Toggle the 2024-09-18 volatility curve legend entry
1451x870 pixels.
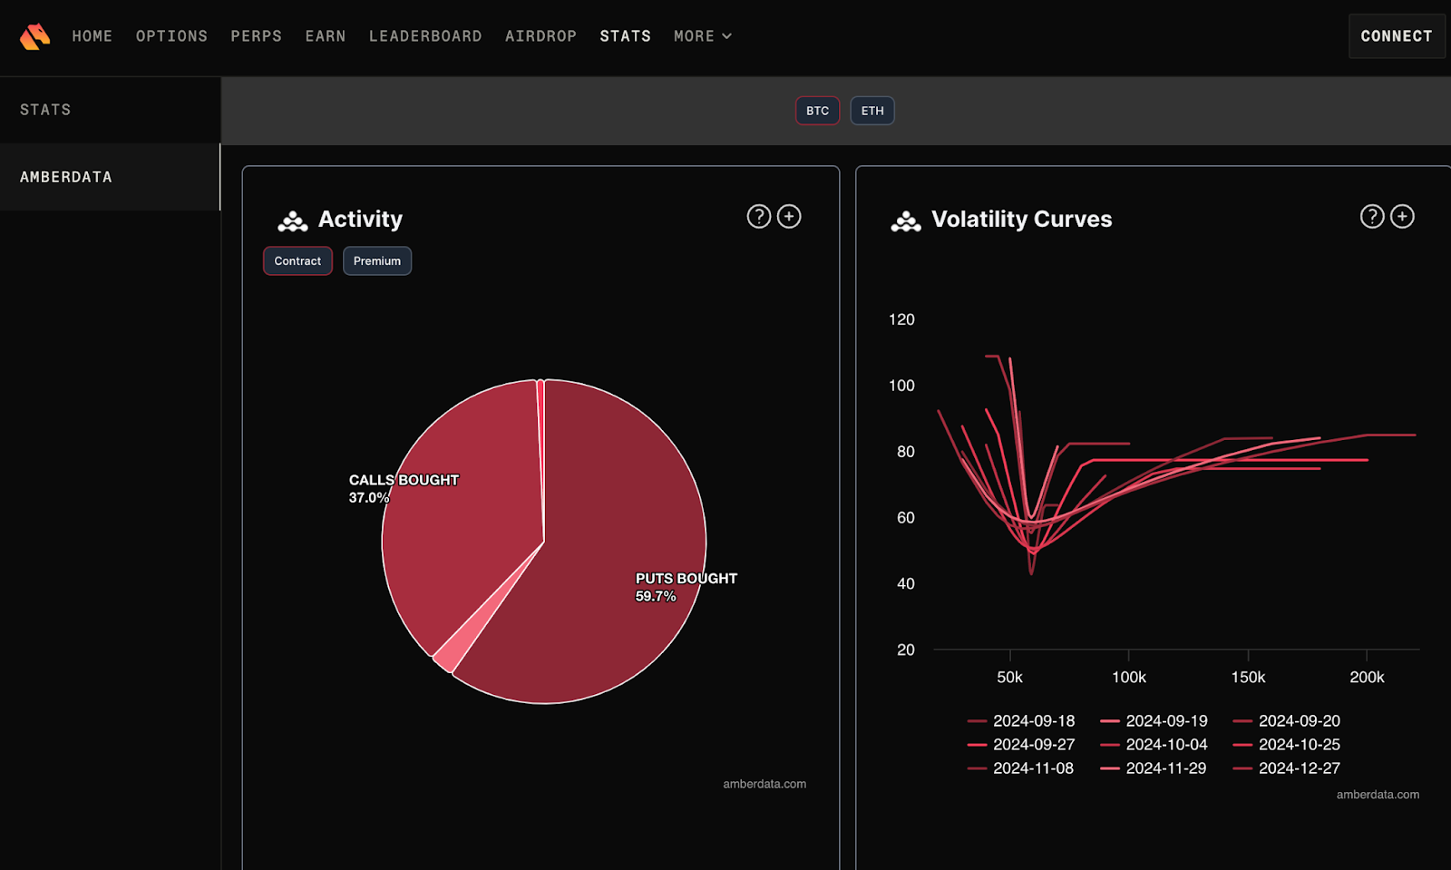point(1034,720)
